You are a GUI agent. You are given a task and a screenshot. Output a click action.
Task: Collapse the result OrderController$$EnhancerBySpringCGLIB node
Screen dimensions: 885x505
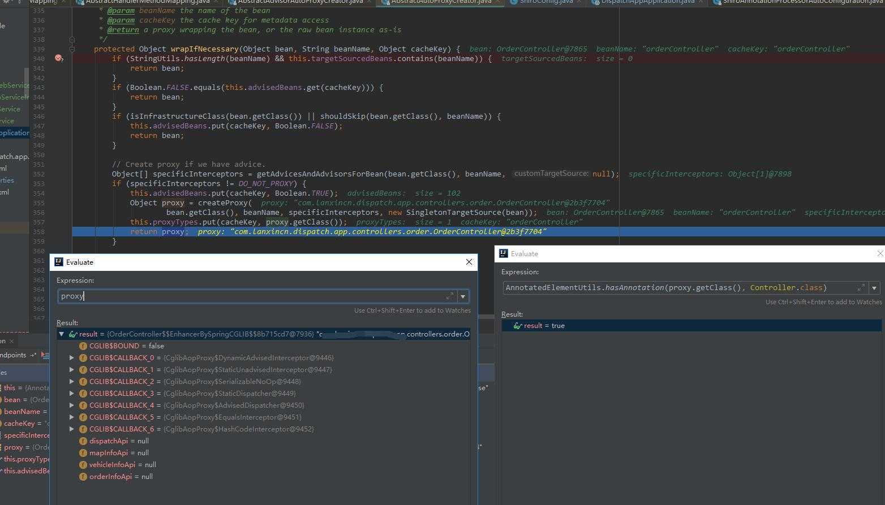pyautogui.click(x=62, y=334)
